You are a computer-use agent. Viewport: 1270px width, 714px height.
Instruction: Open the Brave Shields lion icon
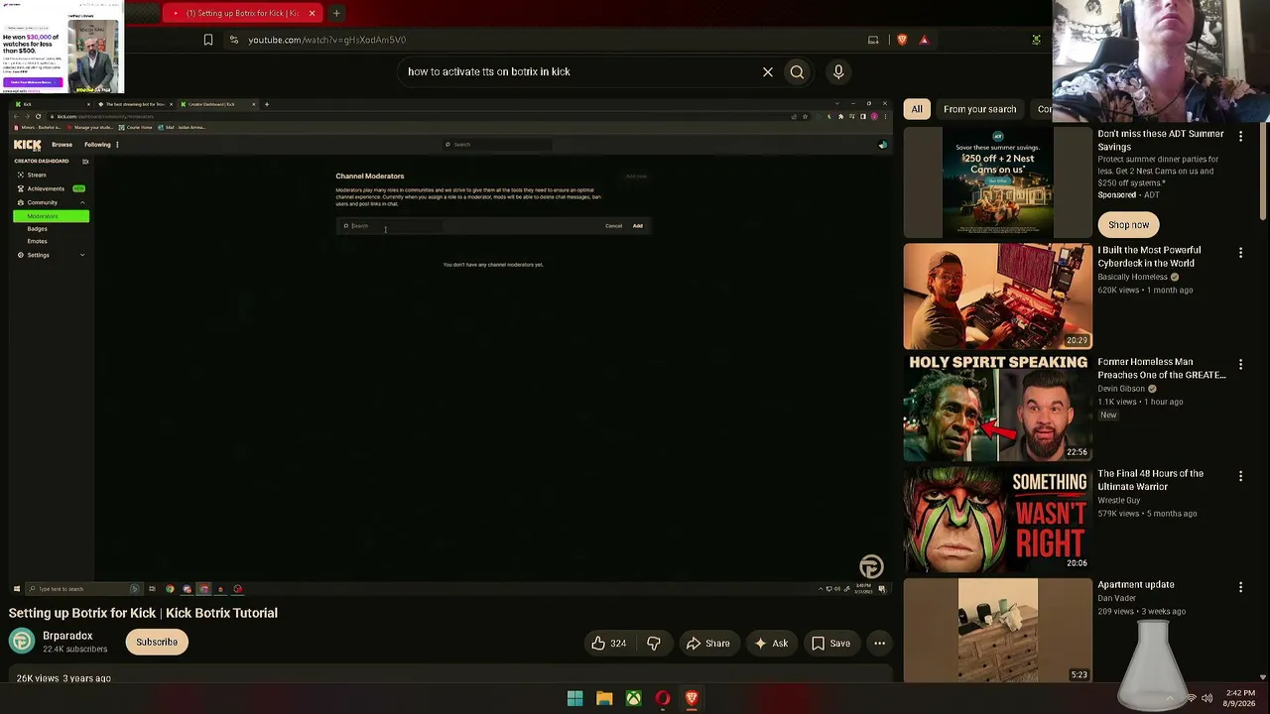pyautogui.click(x=902, y=40)
